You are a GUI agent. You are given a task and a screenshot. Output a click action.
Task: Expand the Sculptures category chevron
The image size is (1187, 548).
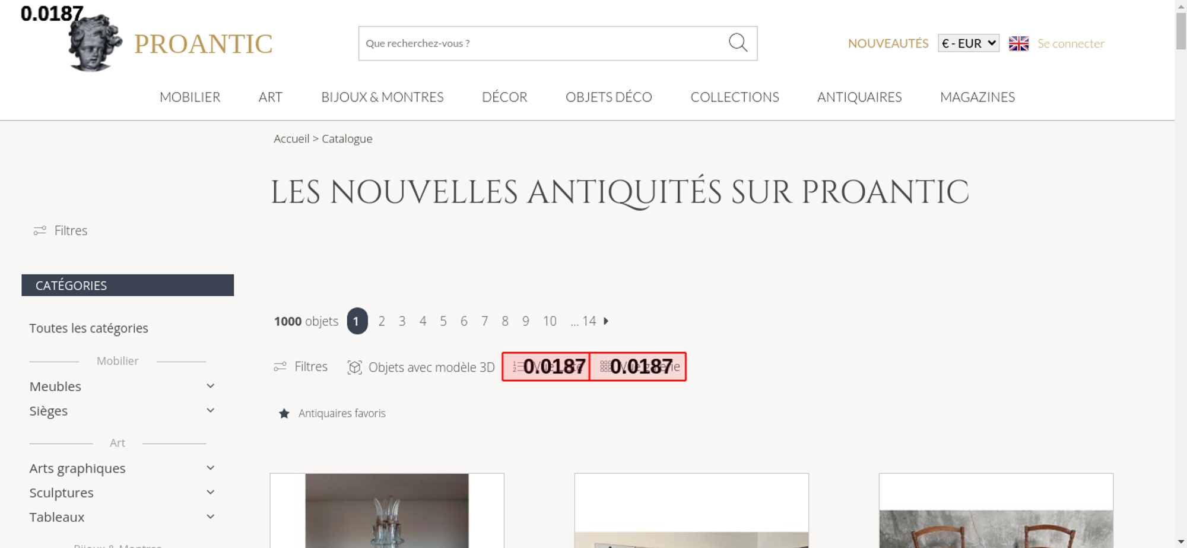210,492
